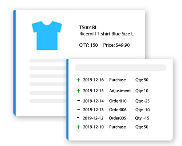Click the green plus beside 2019-12-15 Adjustment
This screenshot has height=146, width=182.
pyautogui.click(x=78, y=91)
